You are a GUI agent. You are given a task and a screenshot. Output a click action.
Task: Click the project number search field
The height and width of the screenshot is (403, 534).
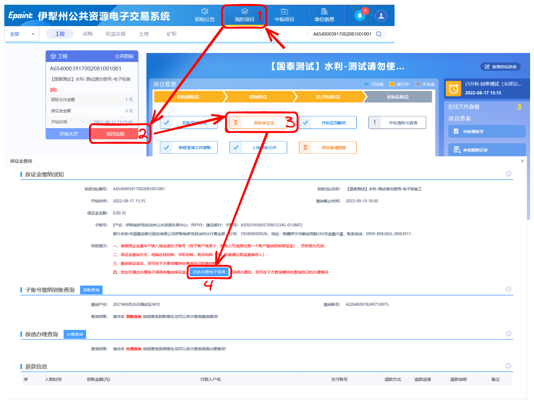click(x=340, y=34)
